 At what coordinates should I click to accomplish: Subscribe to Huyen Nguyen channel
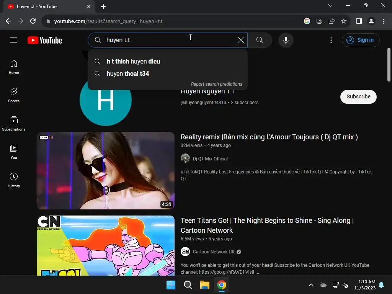point(358,96)
